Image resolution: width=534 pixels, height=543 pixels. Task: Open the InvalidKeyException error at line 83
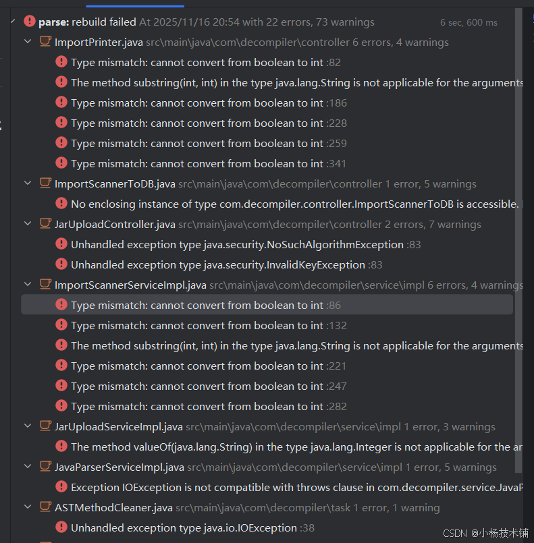point(267,264)
